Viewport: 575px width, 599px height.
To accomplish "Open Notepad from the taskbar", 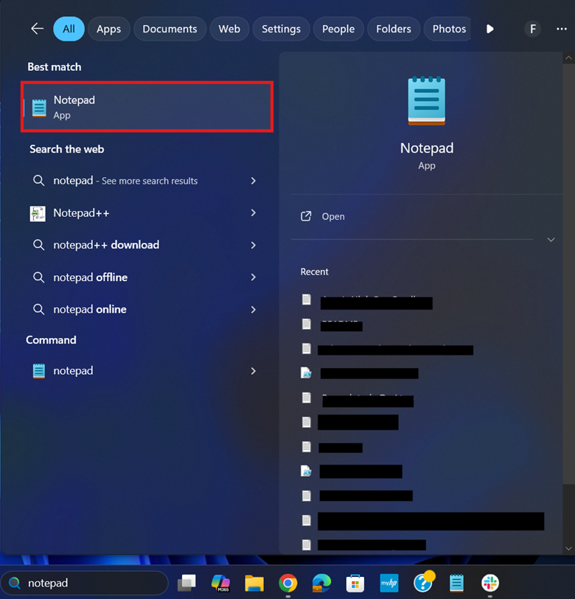I will coord(456,583).
